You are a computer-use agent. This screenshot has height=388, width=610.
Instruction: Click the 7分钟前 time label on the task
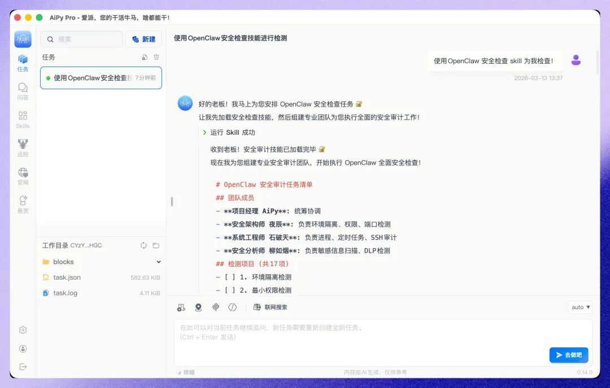tap(146, 78)
